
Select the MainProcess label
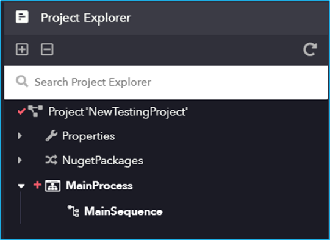[99, 186]
